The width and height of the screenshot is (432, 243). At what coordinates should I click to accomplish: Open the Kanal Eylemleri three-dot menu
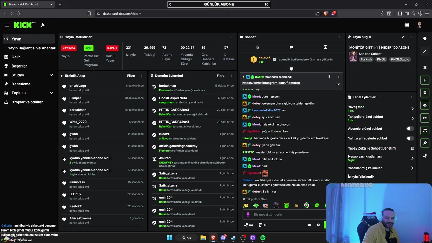(411, 97)
